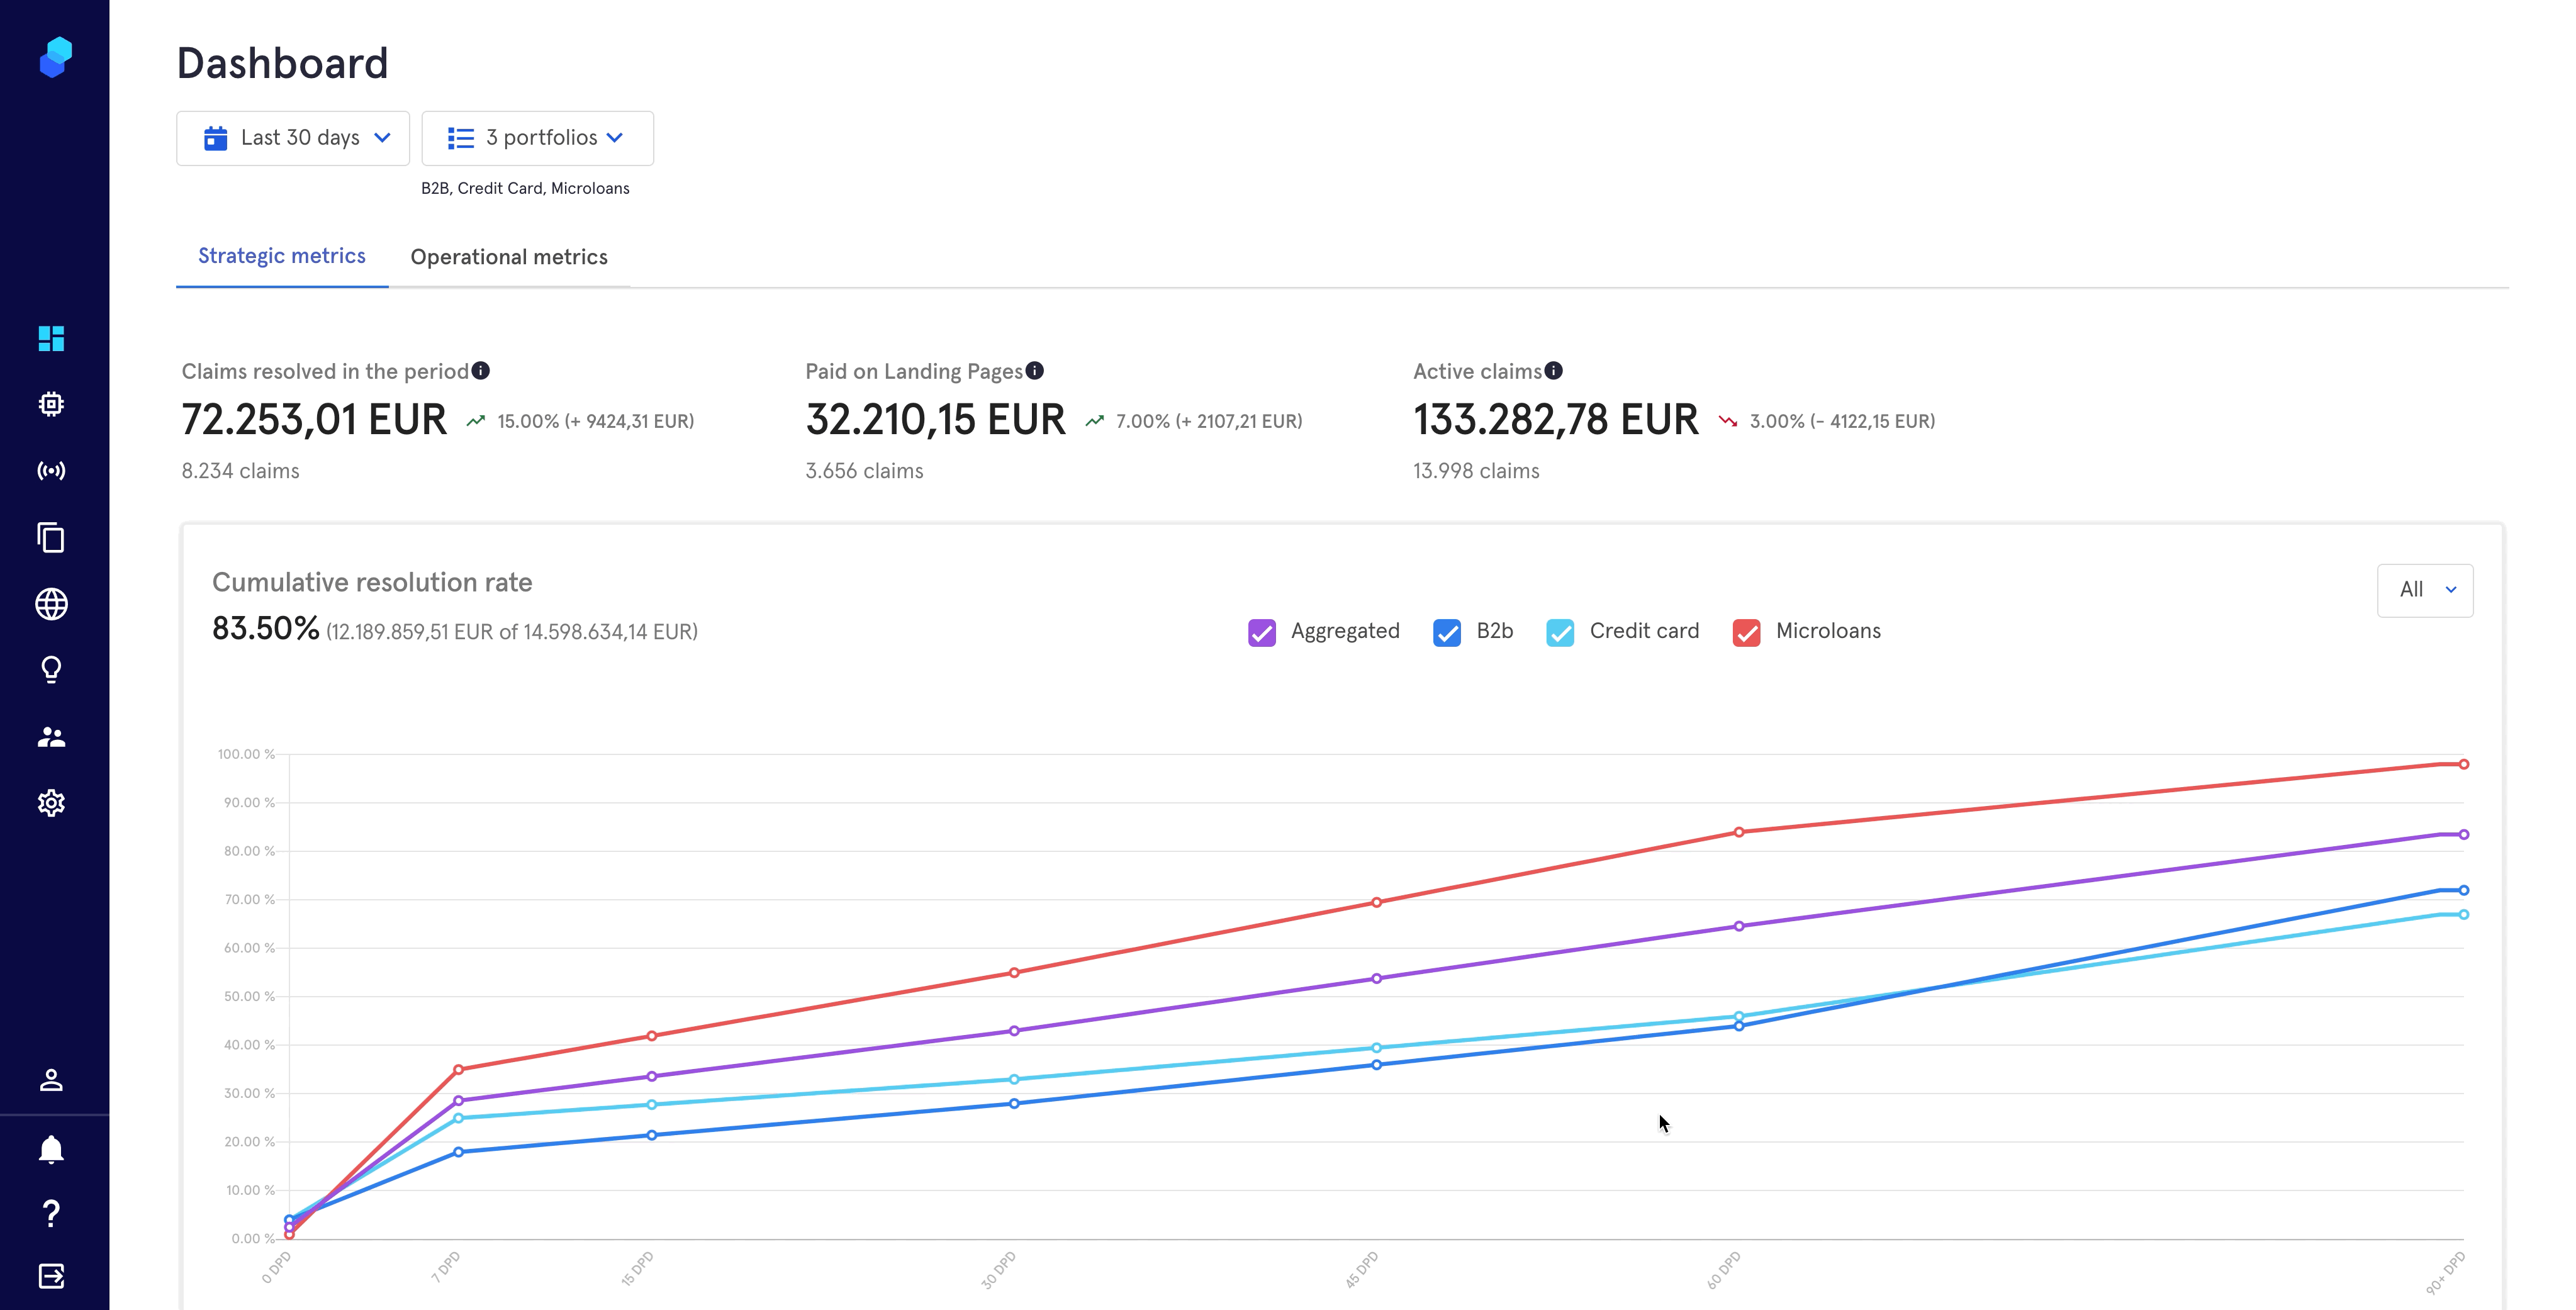Viewport: 2576px width, 1310px height.
Task: Toggle the B2b series checkbox
Action: click(1446, 632)
